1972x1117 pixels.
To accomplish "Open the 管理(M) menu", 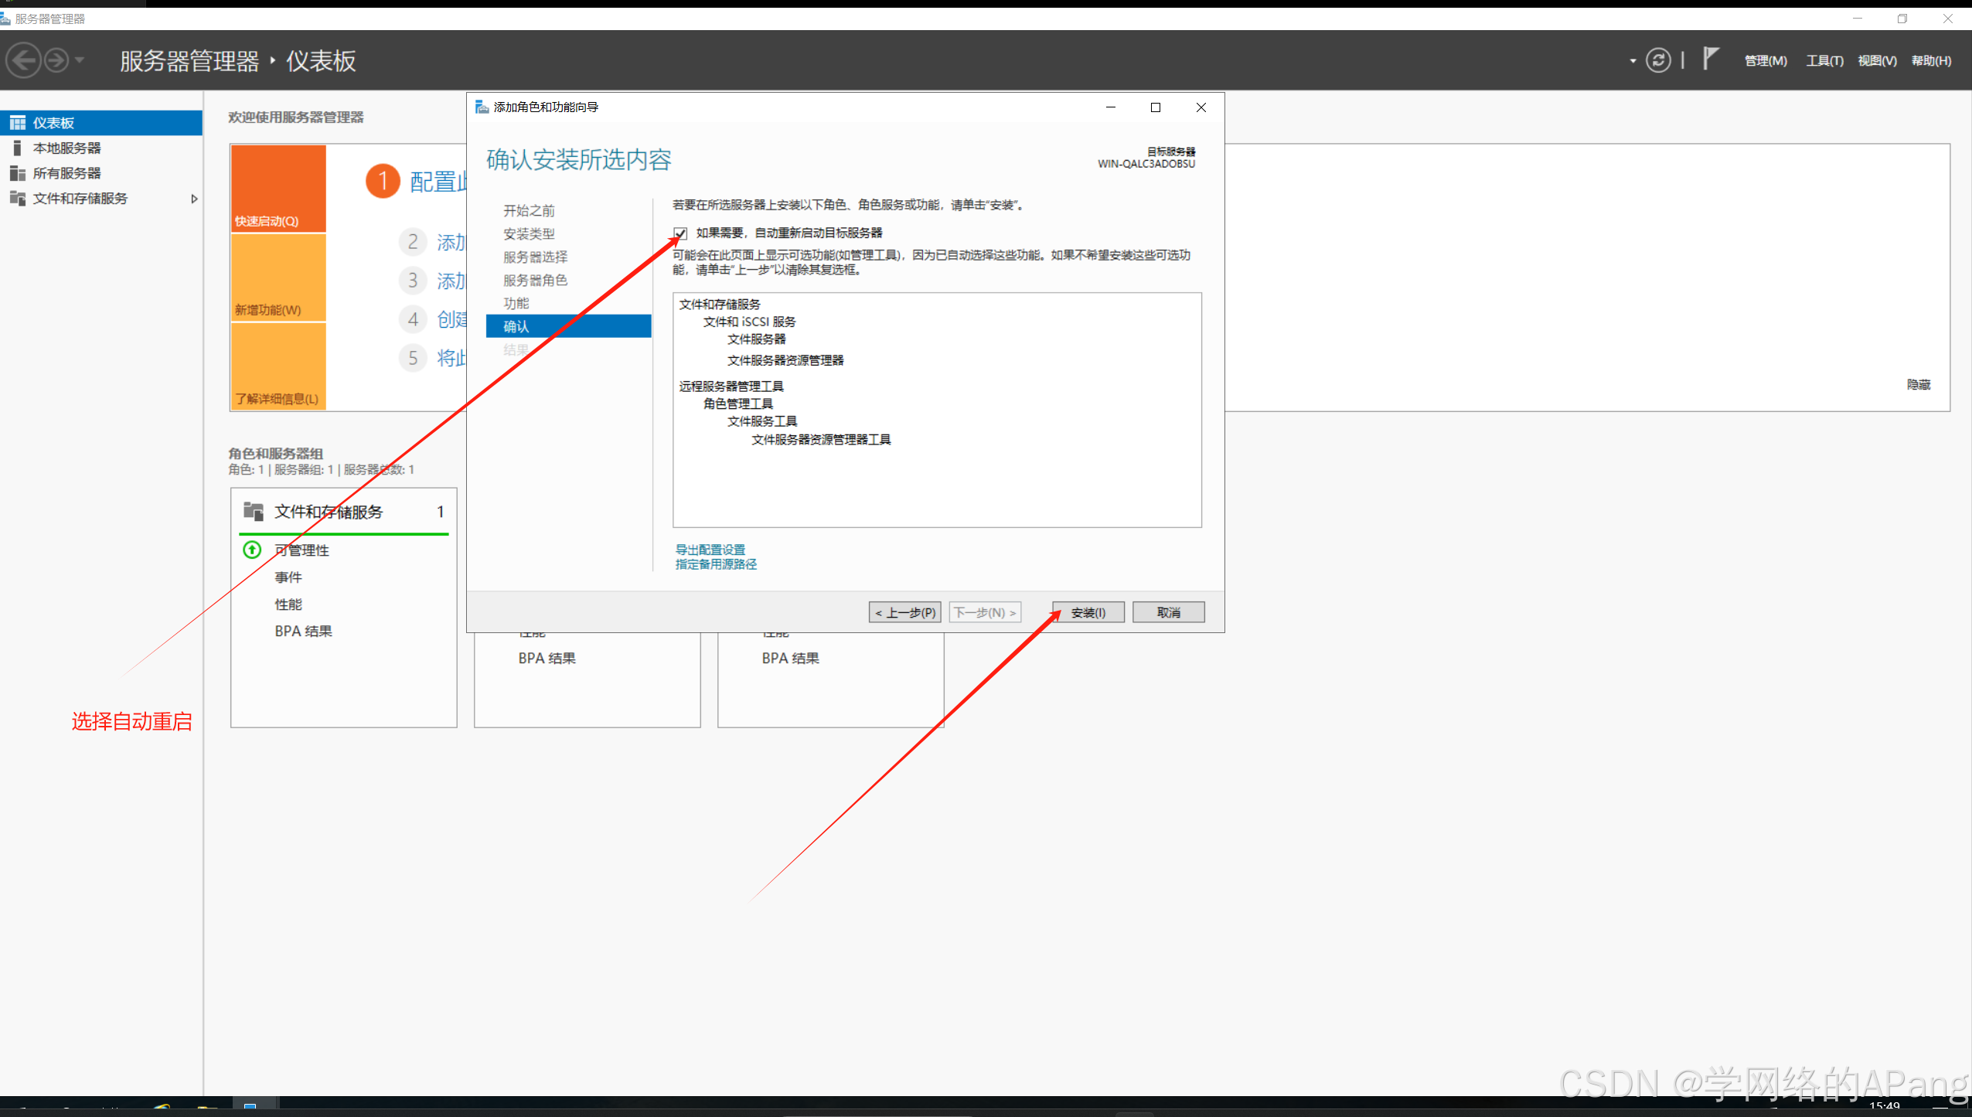I will tap(1765, 61).
